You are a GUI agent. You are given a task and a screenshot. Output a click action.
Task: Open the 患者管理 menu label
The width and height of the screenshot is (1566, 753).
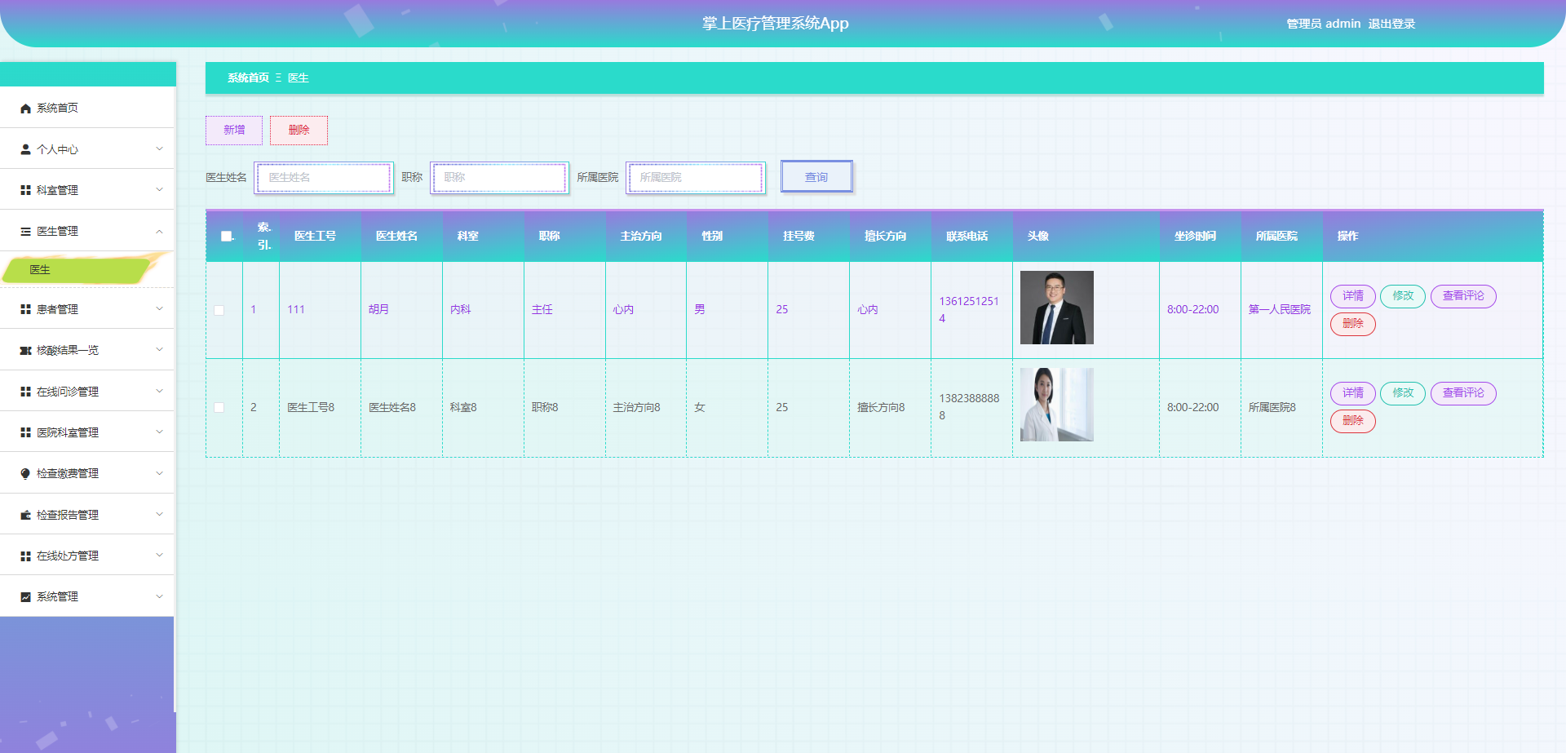tap(57, 309)
